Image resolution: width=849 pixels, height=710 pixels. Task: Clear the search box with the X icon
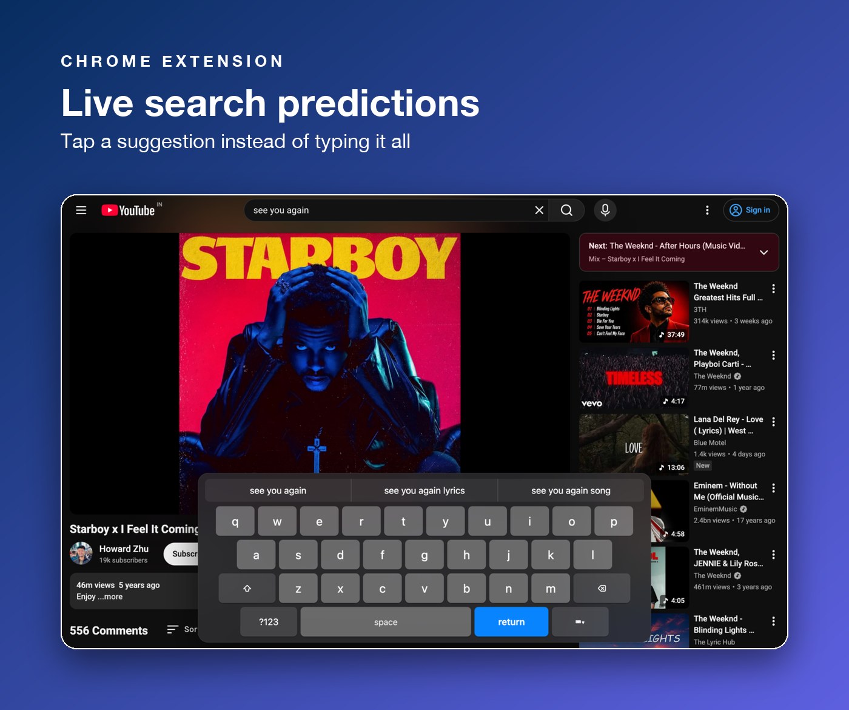539,210
